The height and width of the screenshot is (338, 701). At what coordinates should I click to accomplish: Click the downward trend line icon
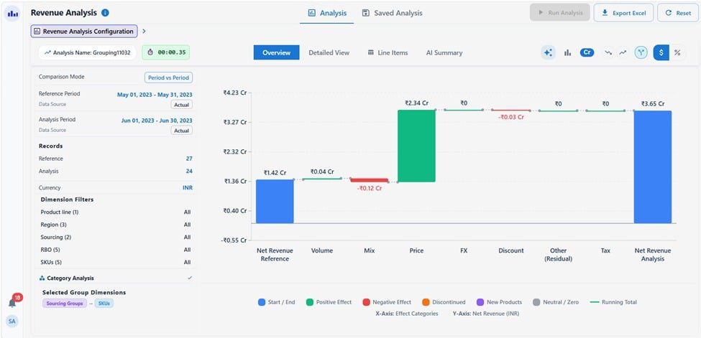[608, 52]
